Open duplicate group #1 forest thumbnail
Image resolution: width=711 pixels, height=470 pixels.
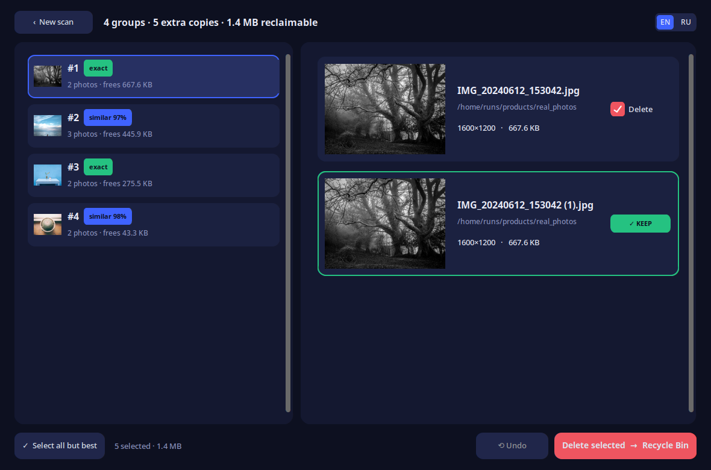[x=48, y=76]
